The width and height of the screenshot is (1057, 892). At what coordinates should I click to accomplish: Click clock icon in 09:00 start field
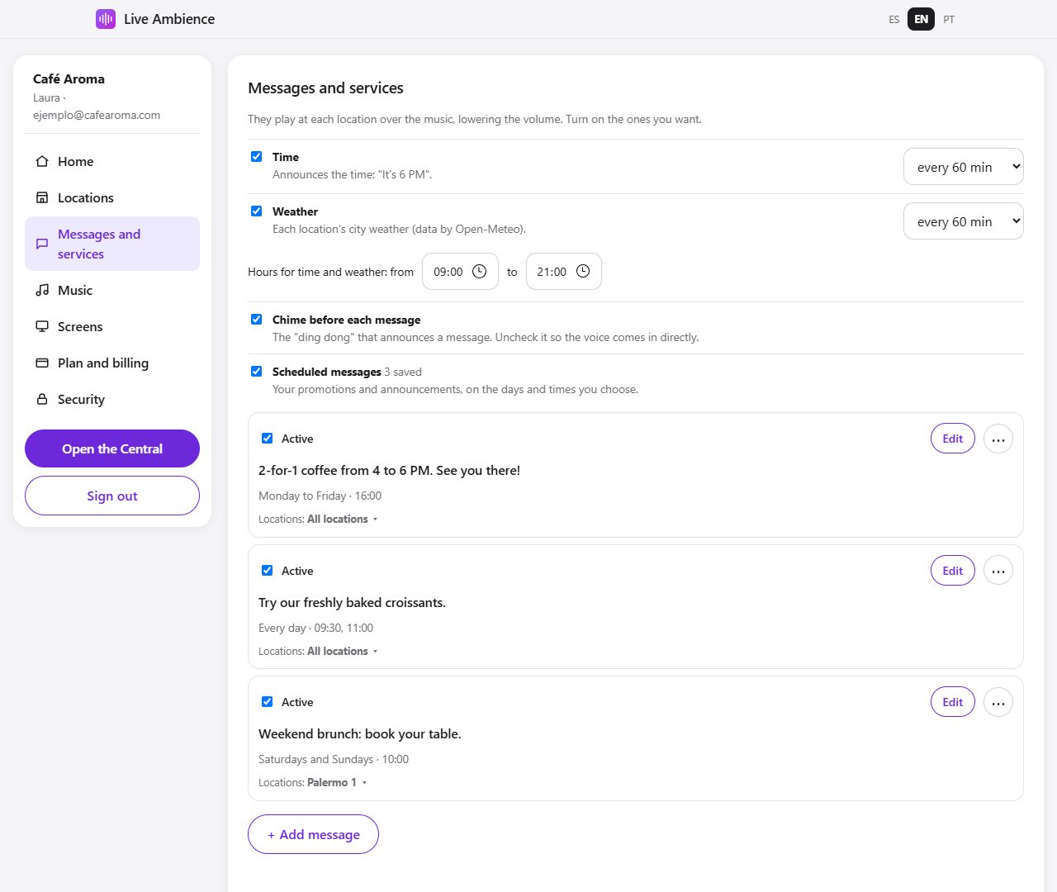pos(479,272)
